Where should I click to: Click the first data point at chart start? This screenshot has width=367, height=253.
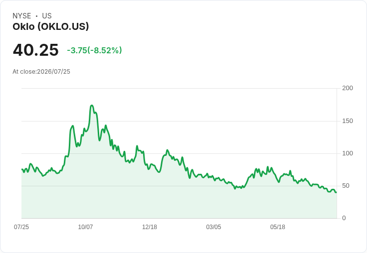(22, 169)
